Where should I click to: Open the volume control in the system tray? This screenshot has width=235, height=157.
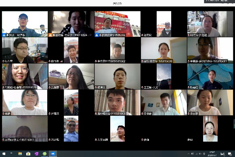click(x=200, y=154)
